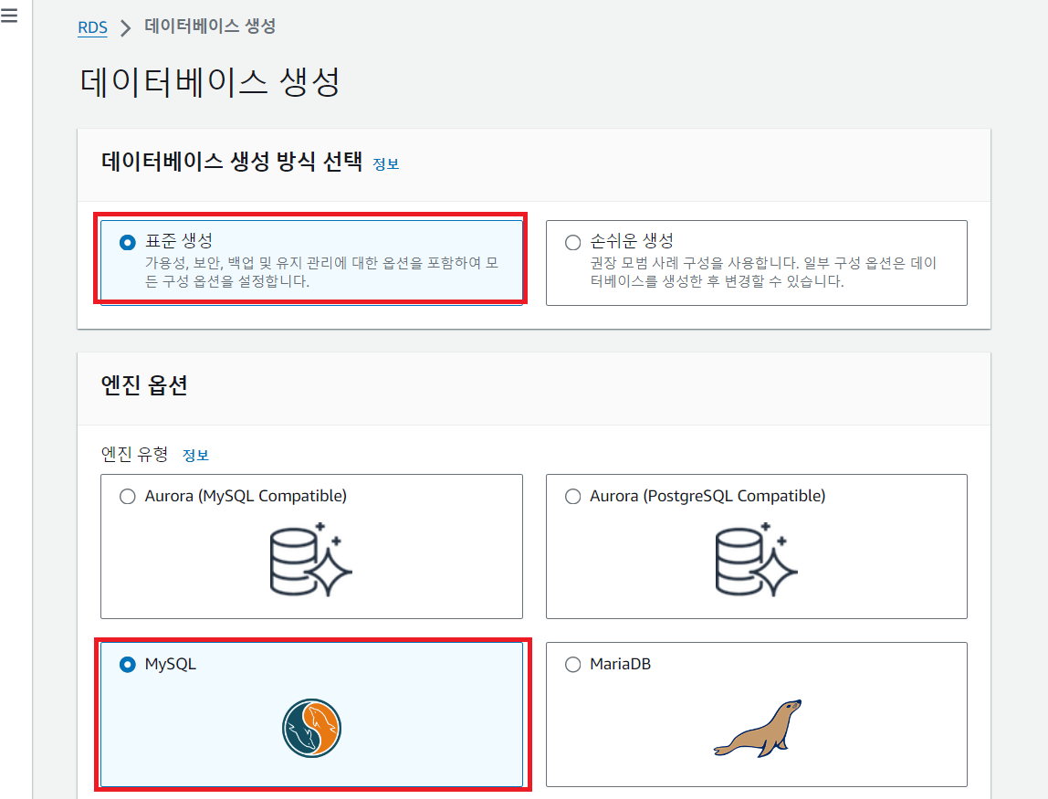Viewport: 1048px width, 799px height.
Task: Click the 엔진 옵션 section heading
Action: (144, 385)
